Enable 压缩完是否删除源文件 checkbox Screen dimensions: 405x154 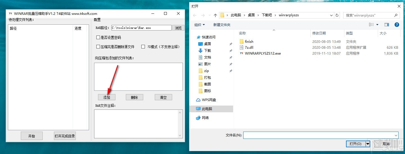[98, 47]
